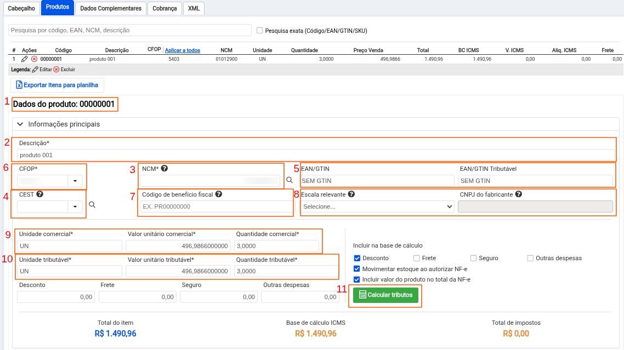This screenshot has width=624, height=350.
Task: Click the pencil edit icon in product row
Action: [24, 59]
